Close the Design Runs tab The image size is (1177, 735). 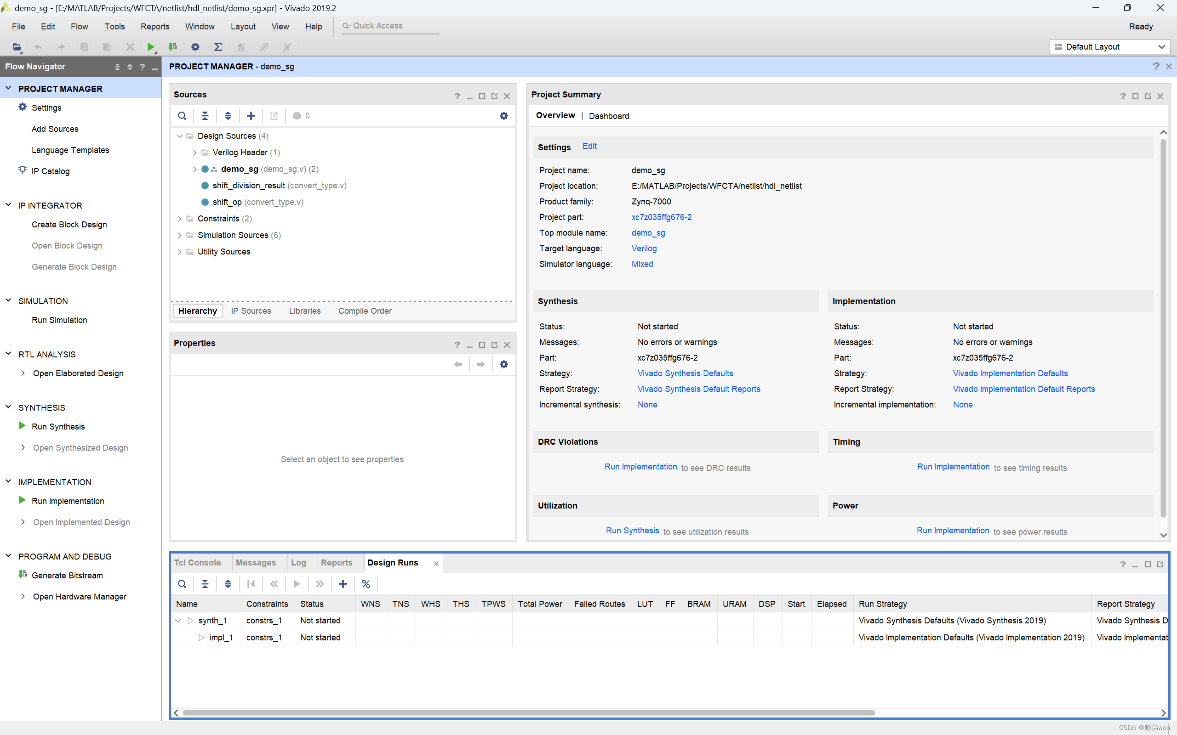click(436, 563)
